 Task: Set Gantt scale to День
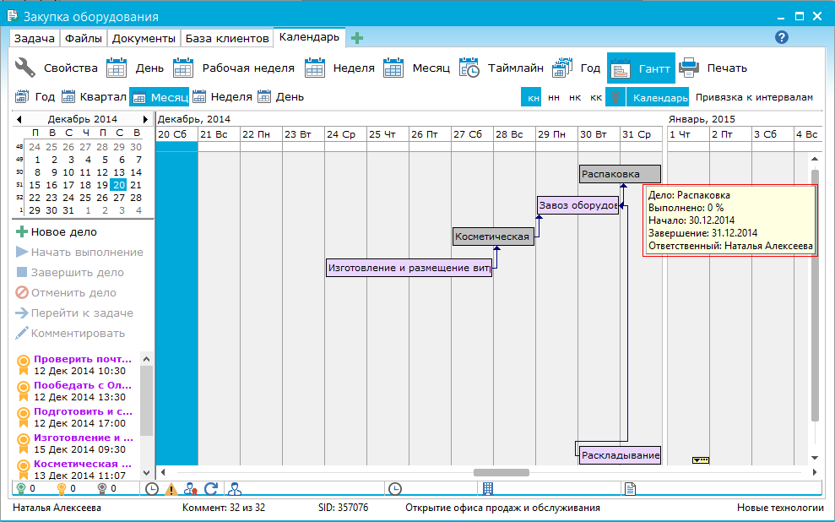point(280,97)
